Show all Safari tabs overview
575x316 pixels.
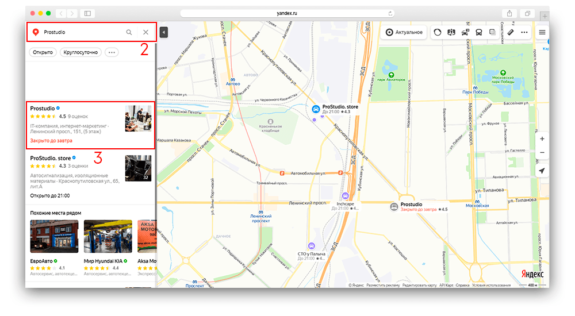pyautogui.click(x=527, y=14)
